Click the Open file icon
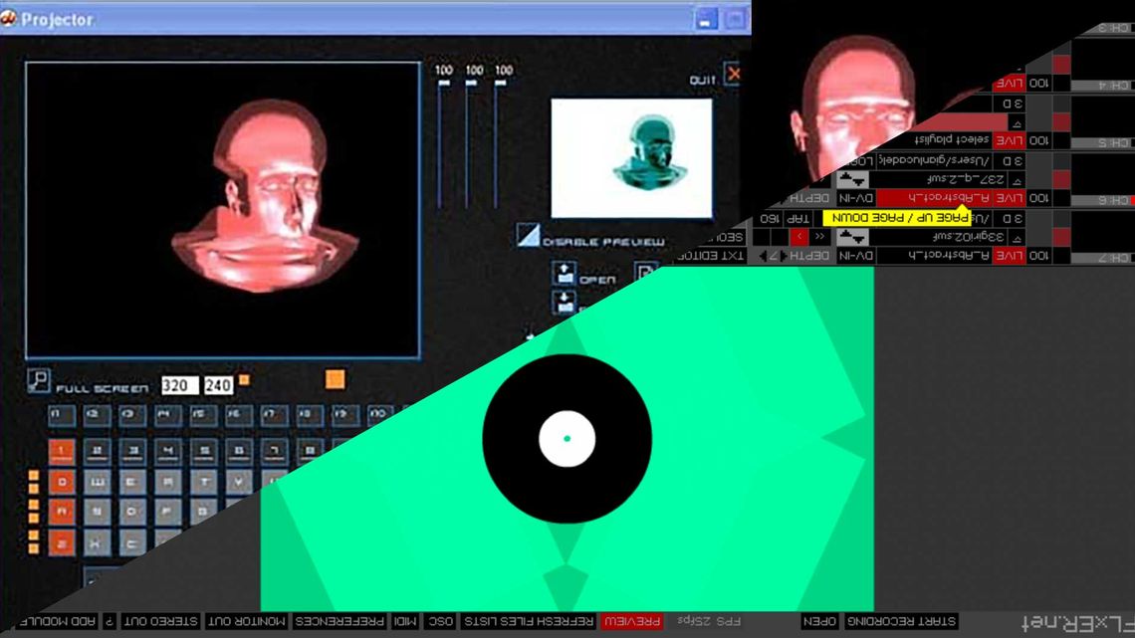The height and width of the screenshot is (638, 1135). pos(565,274)
